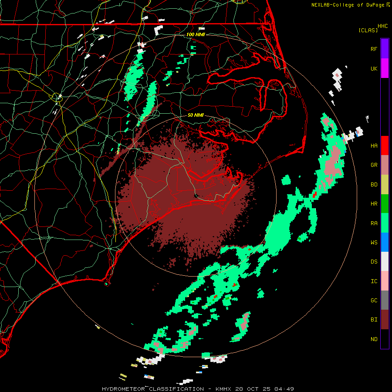392x392 pixels.
Task: Click the 'DS' legend label
Action: pyautogui.click(x=374, y=261)
